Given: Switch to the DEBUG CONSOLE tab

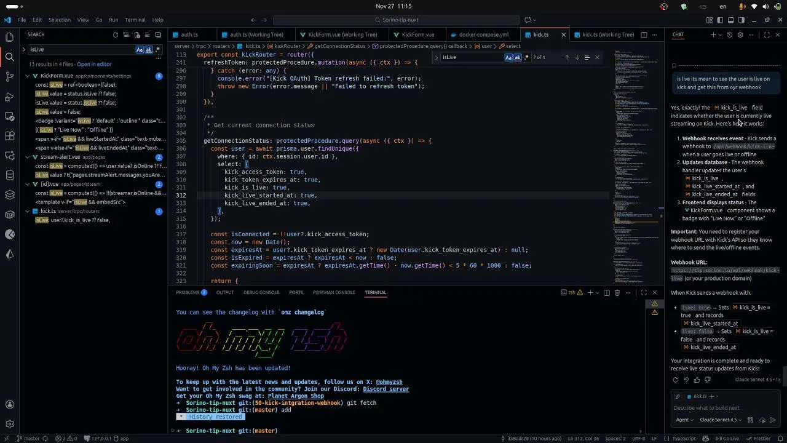Looking at the screenshot, I should [261, 292].
